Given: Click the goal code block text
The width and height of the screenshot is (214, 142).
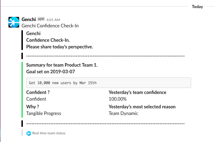Looking at the screenshot, I should click(63, 83).
